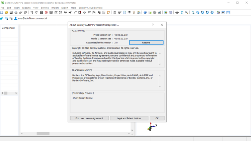Click the Rotate about X axis icon
This screenshot has height=141, width=251.
click(202, 12)
